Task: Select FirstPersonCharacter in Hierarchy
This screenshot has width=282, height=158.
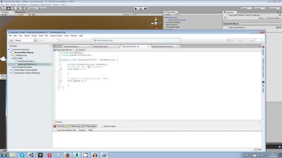Action: pos(177,20)
